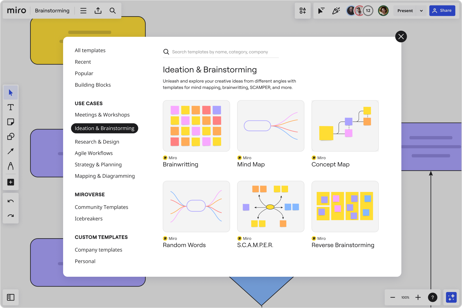Select the Sticky note tool
The image size is (462, 308).
pyautogui.click(x=11, y=122)
